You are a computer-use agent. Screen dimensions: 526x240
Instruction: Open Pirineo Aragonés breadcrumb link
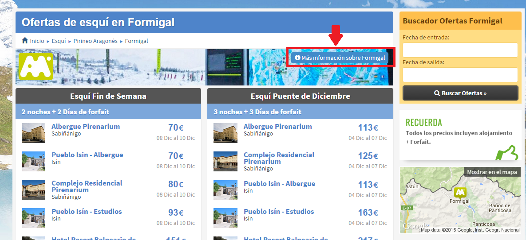pyautogui.click(x=95, y=41)
